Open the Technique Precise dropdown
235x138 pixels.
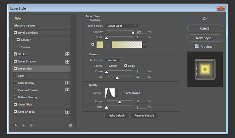pos(114,60)
